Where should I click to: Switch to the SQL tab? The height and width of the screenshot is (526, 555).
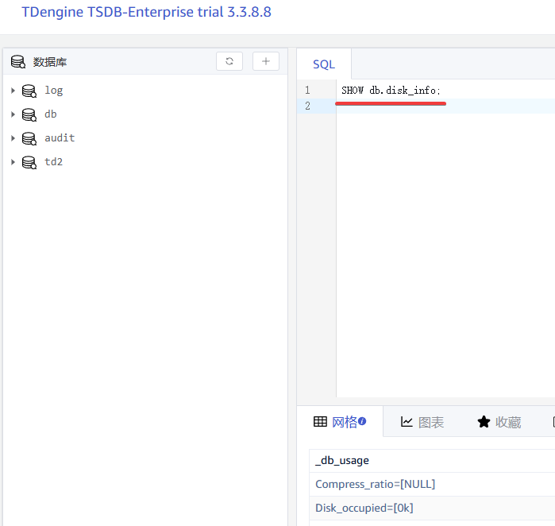[324, 64]
